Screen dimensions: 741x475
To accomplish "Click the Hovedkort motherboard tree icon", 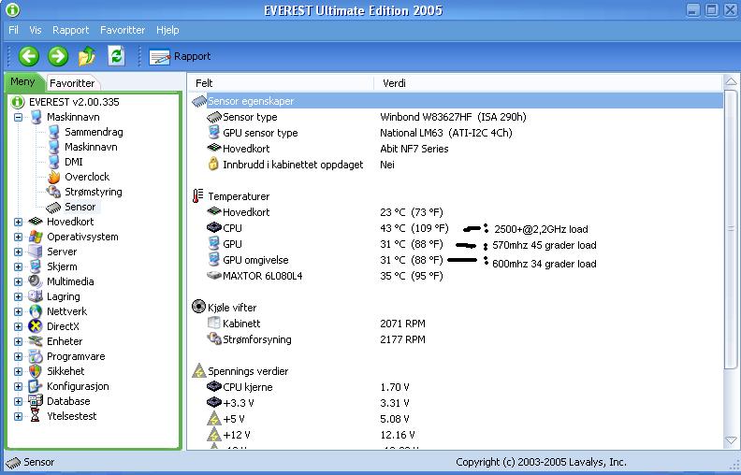I will pyautogui.click(x=36, y=222).
